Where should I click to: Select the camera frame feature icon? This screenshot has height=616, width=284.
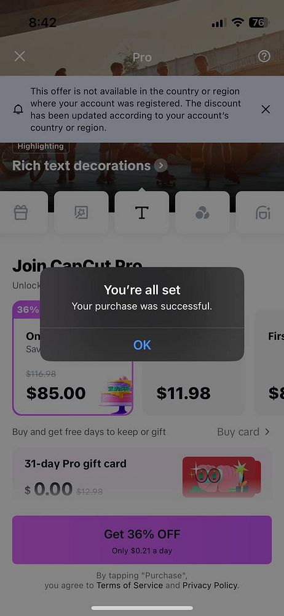pos(262,213)
